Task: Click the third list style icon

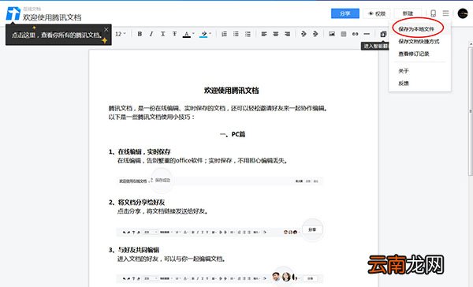Action: [x=248, y=34]
